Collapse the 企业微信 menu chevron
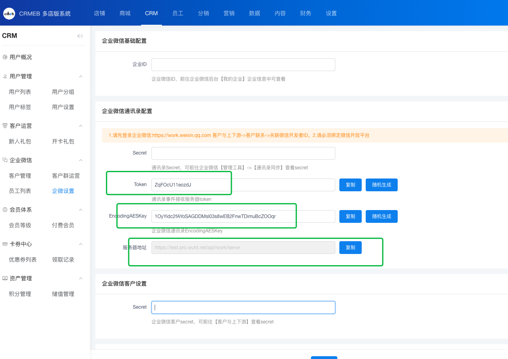The width and height of the screenshot is (508, 359). tap(81, 160)
